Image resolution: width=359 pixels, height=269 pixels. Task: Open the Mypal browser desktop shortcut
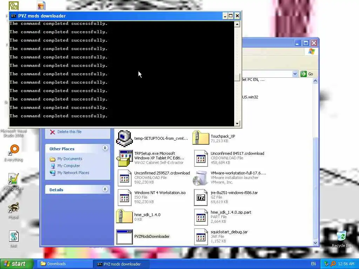tap(13, 207)
